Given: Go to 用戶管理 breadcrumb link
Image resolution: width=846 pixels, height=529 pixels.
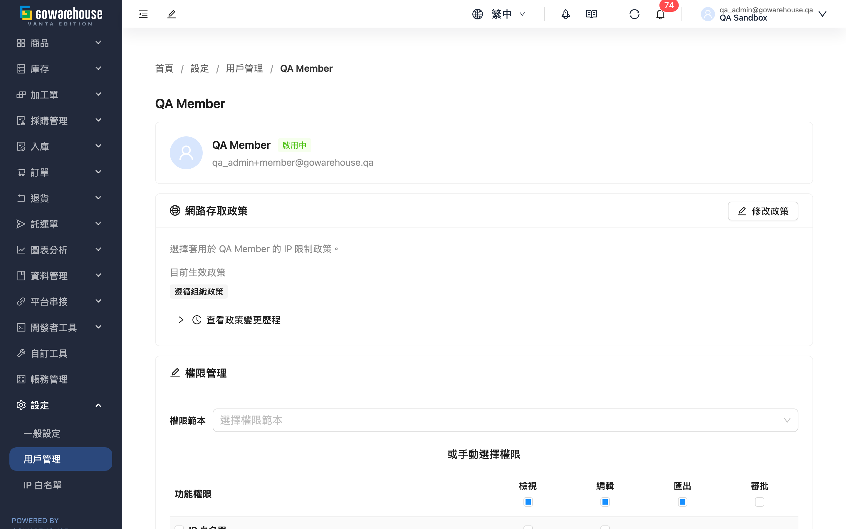Looking at the screenshot, I should coord(244,68).
